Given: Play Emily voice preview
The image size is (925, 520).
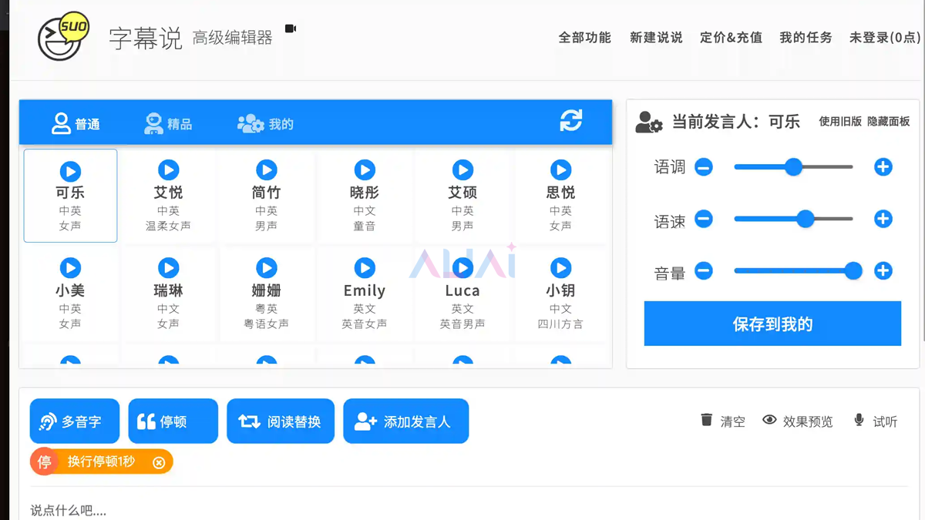Looking at the screenshot, I should [x=365, y=268].
